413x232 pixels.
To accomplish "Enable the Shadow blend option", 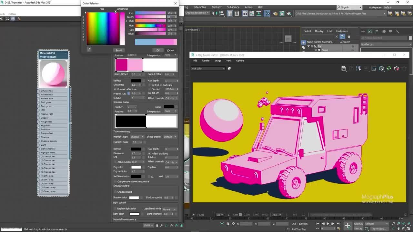I will click(x=115, y=192).
